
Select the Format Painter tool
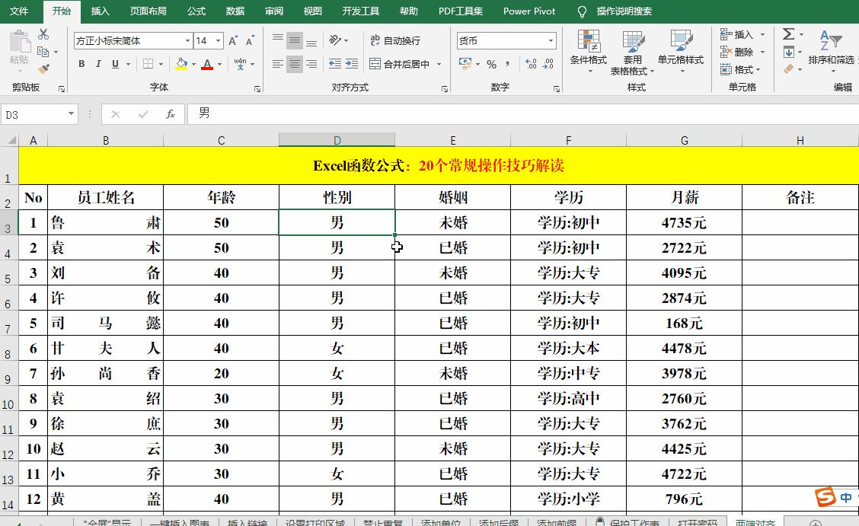pyautogui.click(x=44, y=67)
